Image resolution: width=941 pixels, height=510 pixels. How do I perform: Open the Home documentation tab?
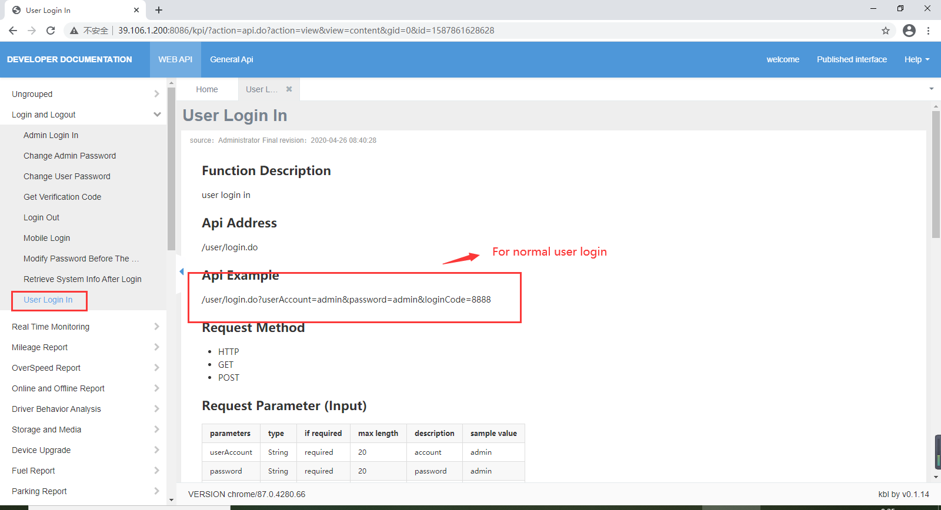[x=207, y=89]
